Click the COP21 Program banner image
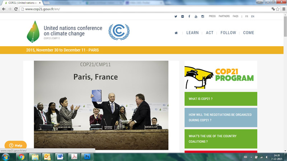 221,75
